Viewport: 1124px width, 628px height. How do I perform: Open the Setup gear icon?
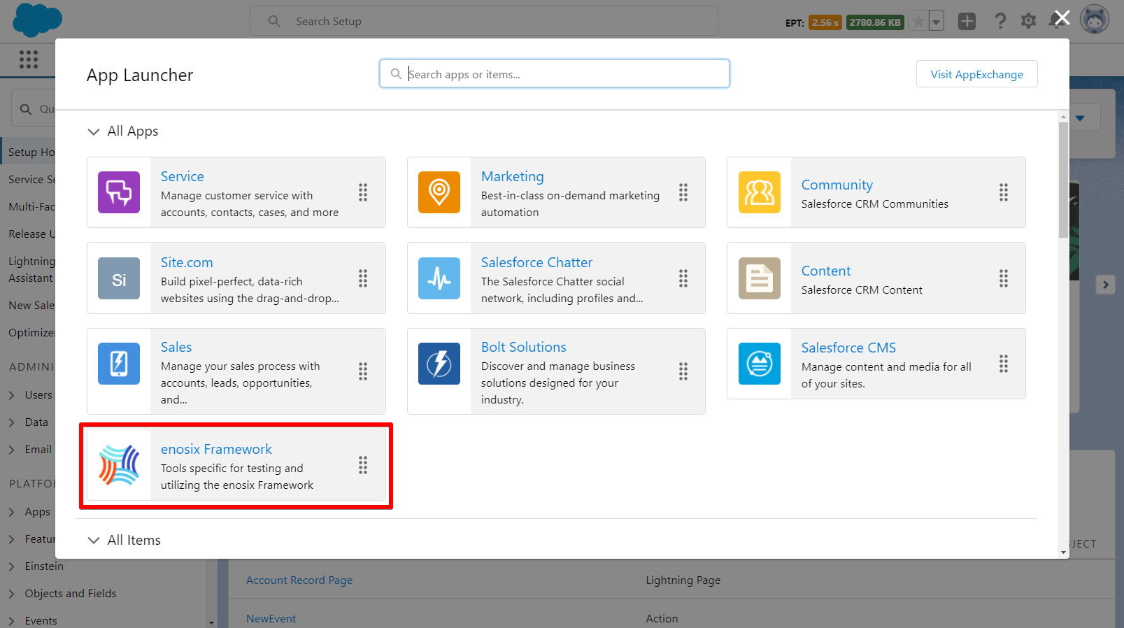pyautogui.click(x=1028, y=22)
